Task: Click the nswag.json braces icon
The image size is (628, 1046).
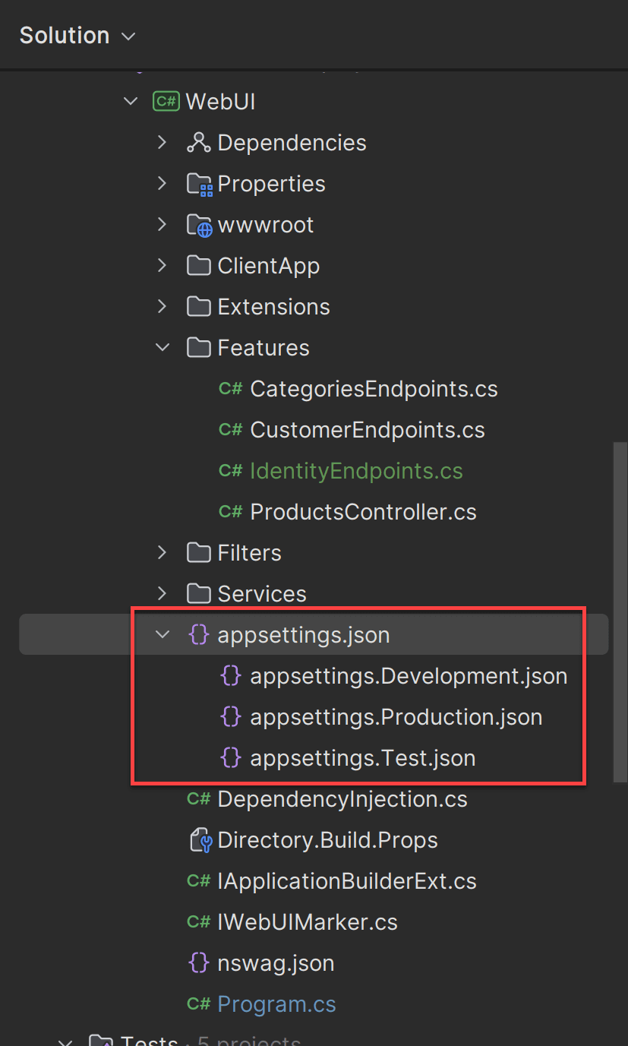Action: [x=198, y=963]
